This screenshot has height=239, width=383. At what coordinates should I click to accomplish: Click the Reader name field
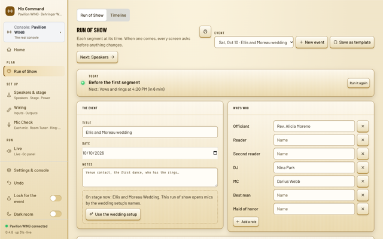click(x=314, y=140)
